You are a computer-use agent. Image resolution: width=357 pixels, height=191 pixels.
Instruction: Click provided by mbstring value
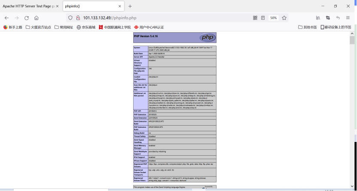tap(157, 151)
